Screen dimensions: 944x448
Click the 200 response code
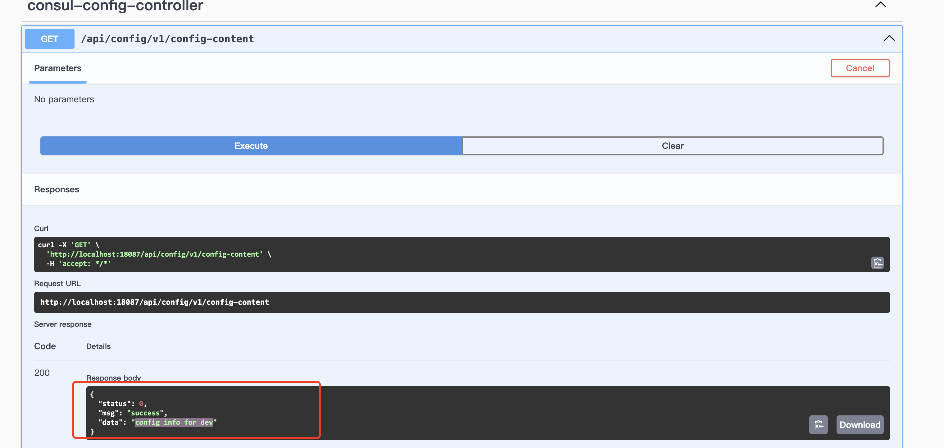42,373
